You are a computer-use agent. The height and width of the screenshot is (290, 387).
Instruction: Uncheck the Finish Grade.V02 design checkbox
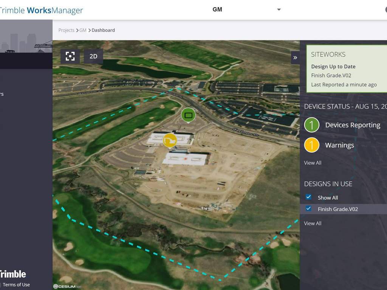pyautogui.click(x=308, y=208)
